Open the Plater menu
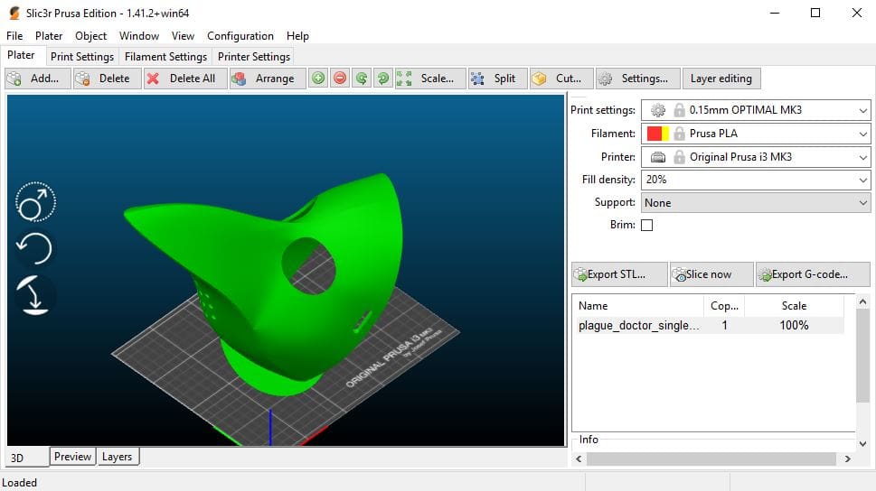 [x=49, y=36]
